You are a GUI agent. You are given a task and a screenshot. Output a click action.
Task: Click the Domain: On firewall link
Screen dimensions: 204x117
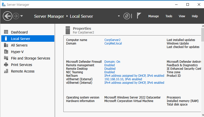coord(112,62)
